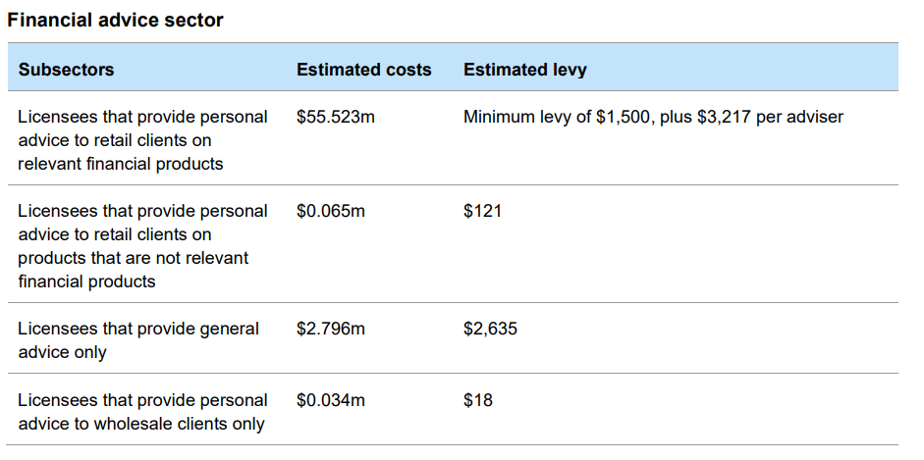Select the 'products that are not relevant' line

click(x=134, y=258)
